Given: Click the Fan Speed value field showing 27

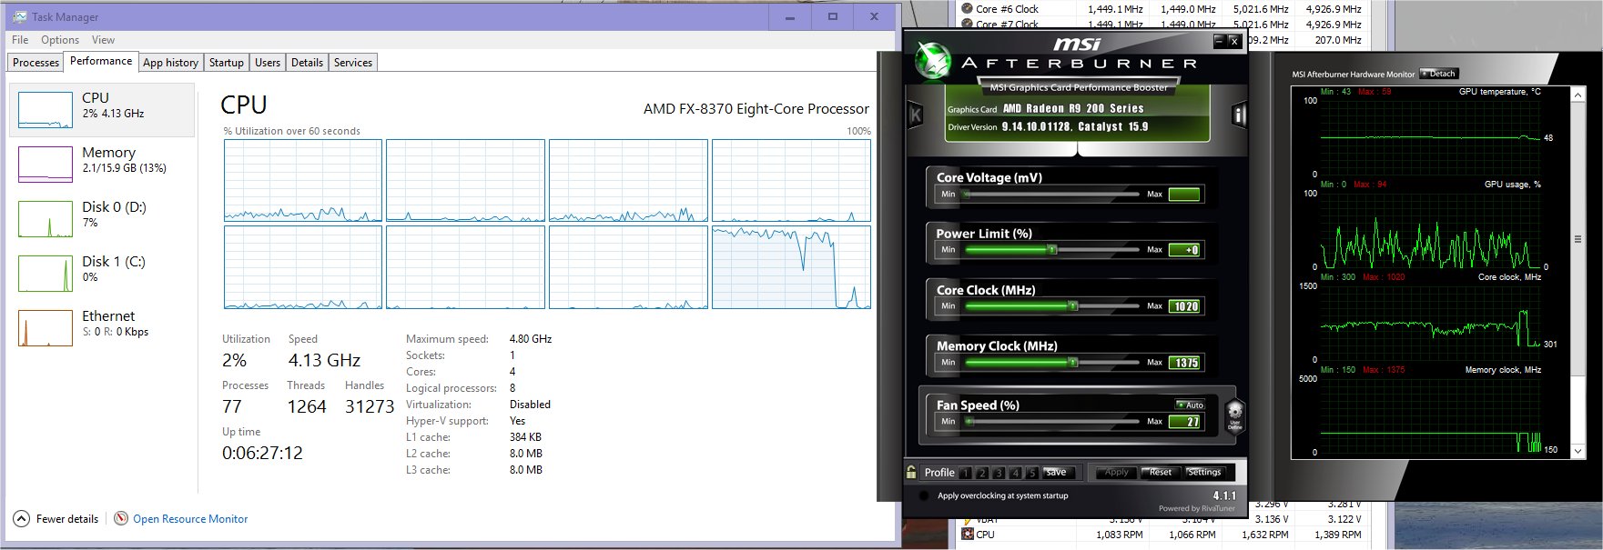Looking at the screenshot, I should tap(1184, 422).
